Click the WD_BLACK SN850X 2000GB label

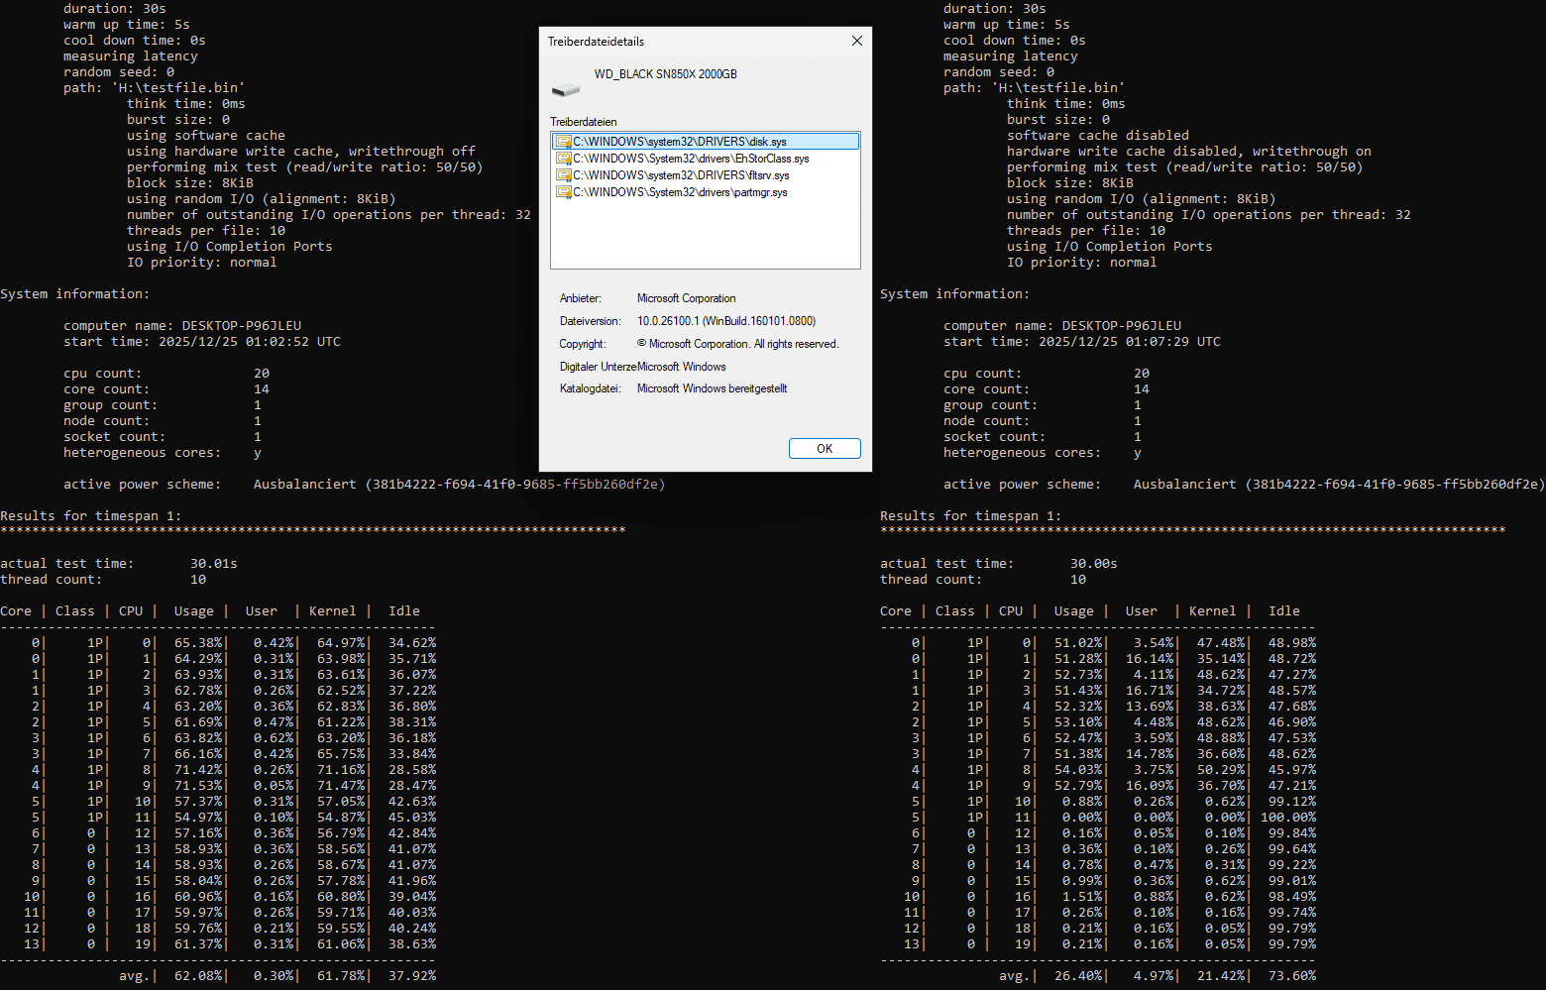tap(665, 74)
